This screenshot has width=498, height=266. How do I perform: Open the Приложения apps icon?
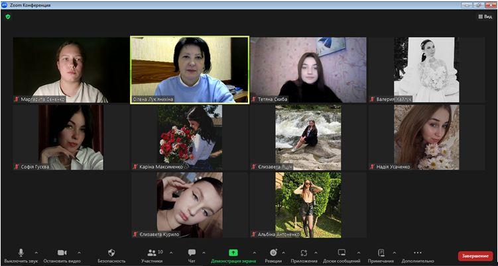pyautogui.click(x=304, y=252)
